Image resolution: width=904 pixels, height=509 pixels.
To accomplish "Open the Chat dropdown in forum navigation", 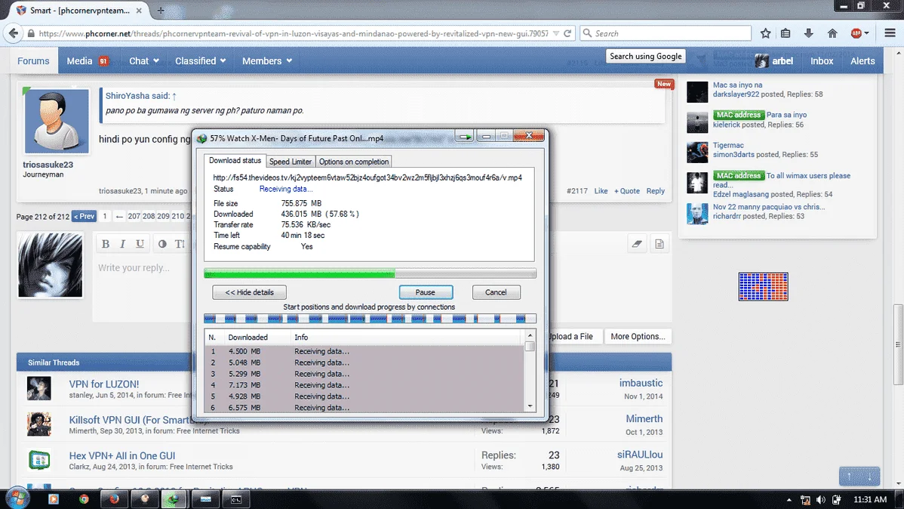I will click(143, 60).
